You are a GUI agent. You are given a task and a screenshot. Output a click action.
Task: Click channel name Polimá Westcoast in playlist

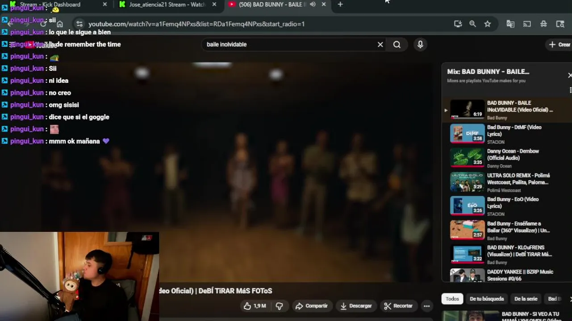click(504, 190)
